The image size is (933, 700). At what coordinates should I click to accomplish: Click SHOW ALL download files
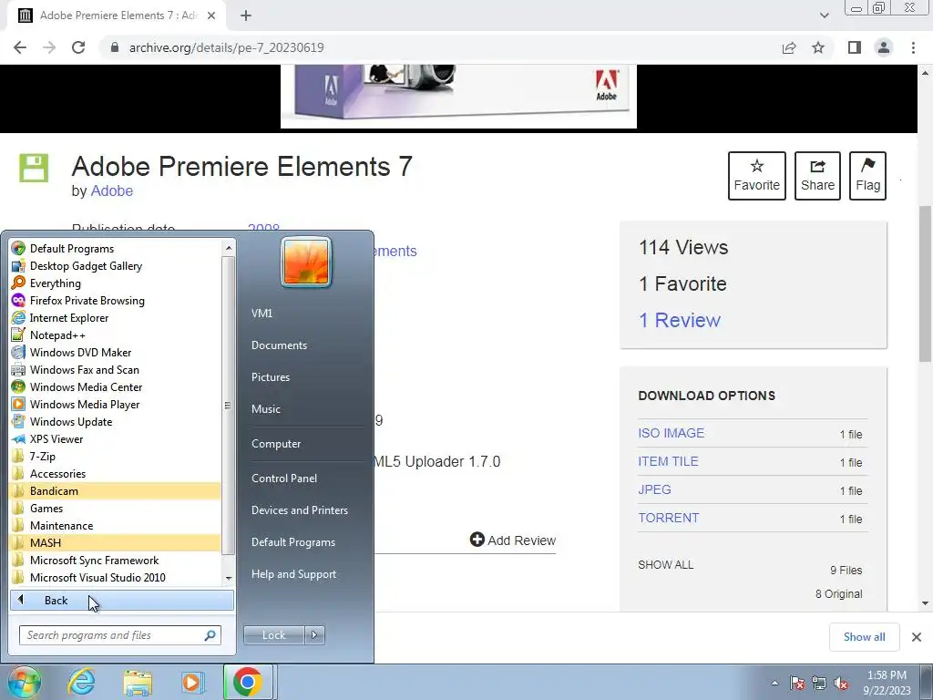click(666, 565)
